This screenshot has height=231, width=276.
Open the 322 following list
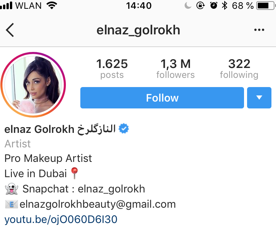239,68
